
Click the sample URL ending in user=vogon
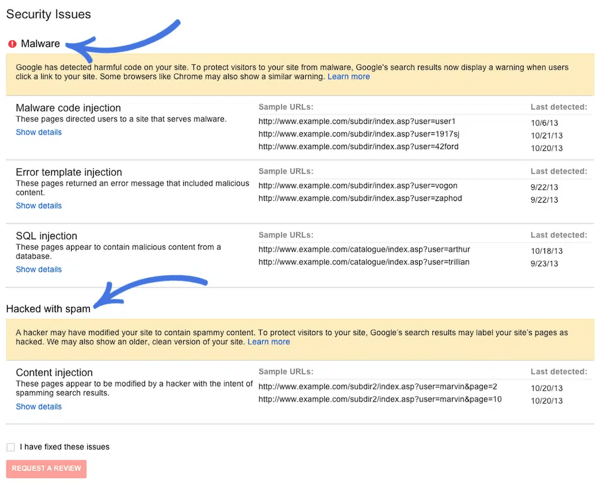click(358, 185)
